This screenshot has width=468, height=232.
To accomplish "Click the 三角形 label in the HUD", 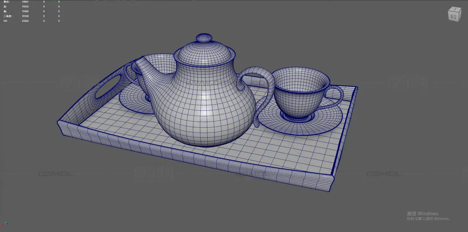I will [8, 16].
